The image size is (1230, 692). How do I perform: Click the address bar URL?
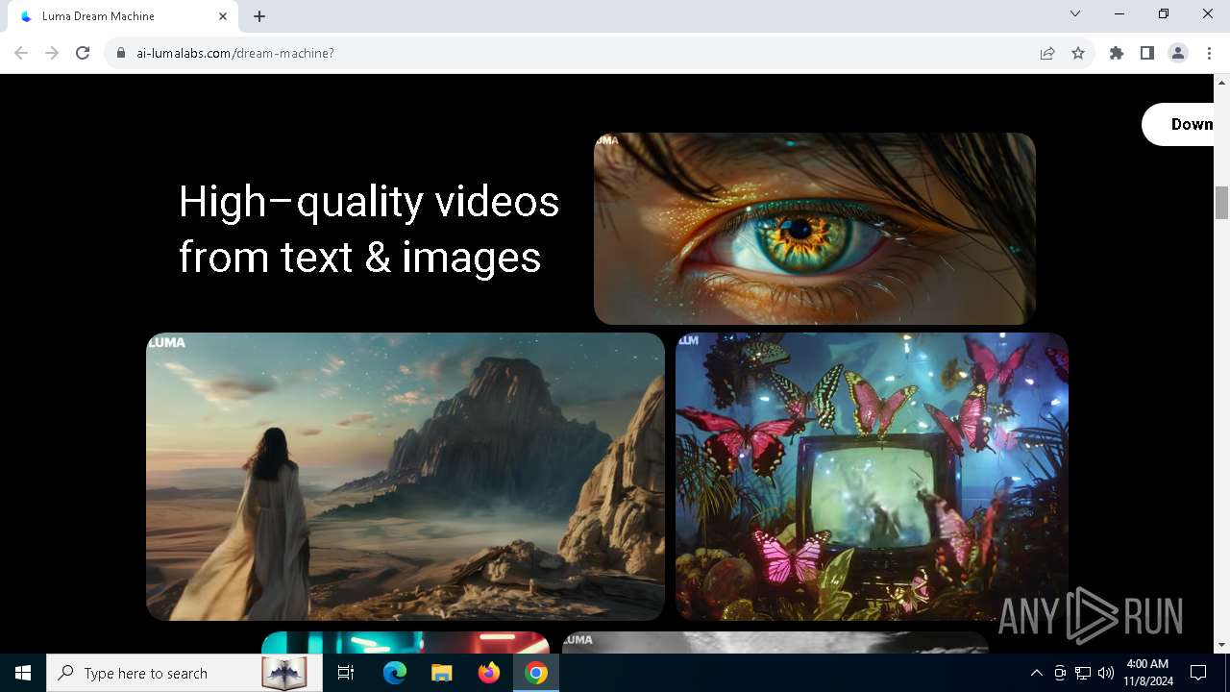tap(235, 53)
